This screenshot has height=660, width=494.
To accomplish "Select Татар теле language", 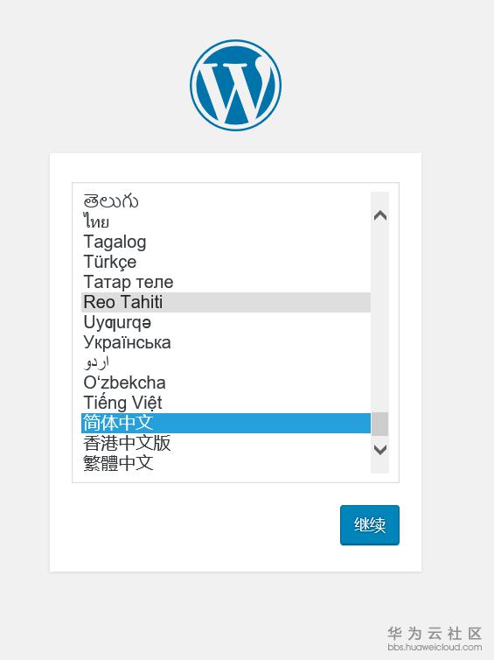I will (x=226, y=282).
